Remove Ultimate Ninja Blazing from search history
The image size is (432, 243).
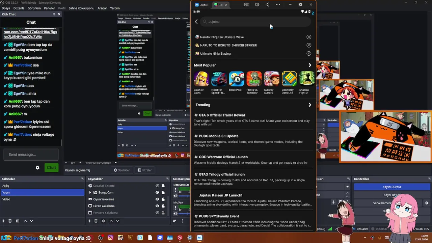coord(309,53)
